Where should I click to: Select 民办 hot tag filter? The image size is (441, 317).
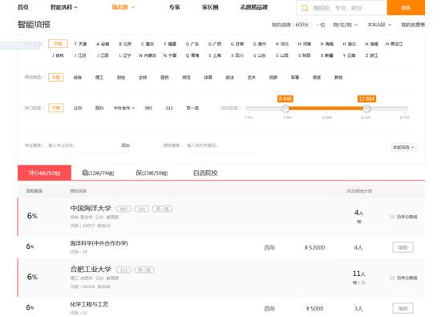[99, 108]
